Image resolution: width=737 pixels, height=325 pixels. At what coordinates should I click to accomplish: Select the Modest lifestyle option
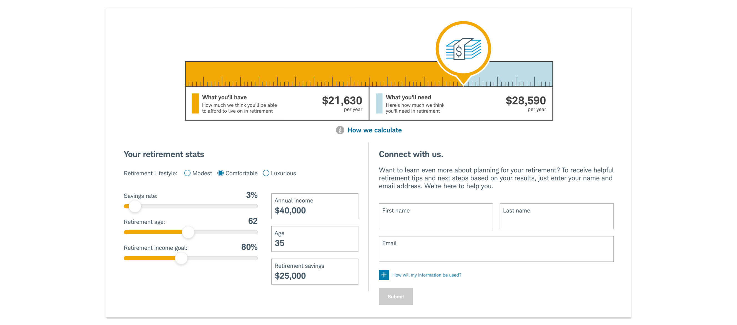tap(187, 173)
